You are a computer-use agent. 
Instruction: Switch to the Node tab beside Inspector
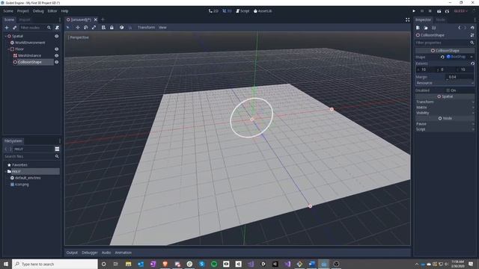440,20
